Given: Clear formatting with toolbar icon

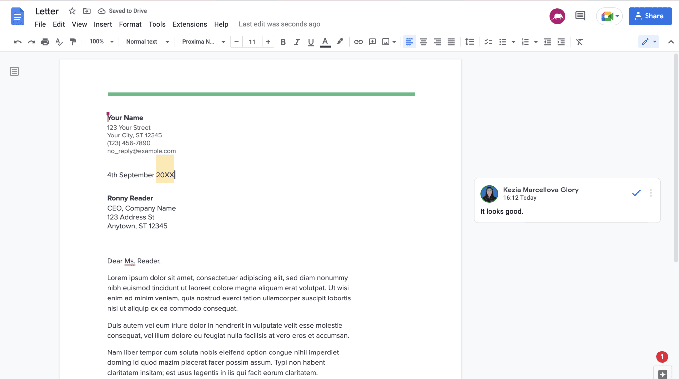Looking at the screenshot, I should pos(579,42).
